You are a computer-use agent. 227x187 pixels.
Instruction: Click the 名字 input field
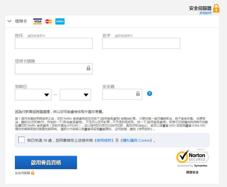coord(141,43)
